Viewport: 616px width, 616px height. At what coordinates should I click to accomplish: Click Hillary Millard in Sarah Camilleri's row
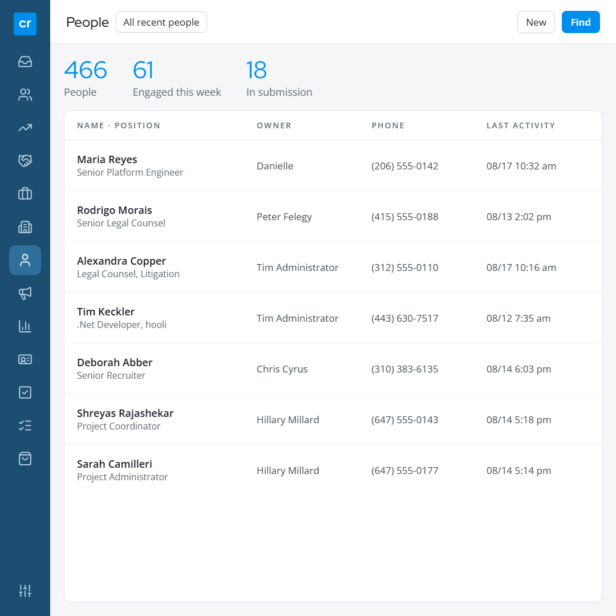pyautogui.click(x=287, y=471)
